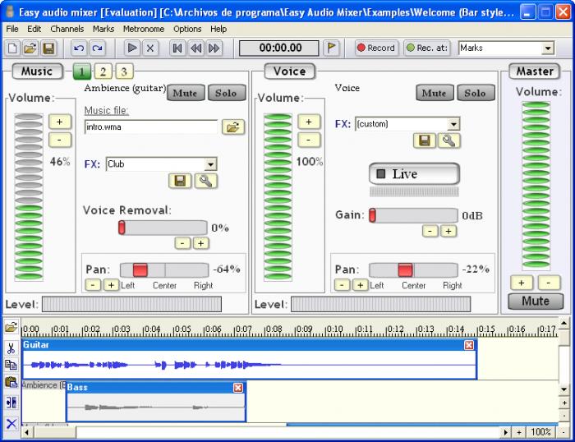Click the Voice Removal slider handle
Viewport: 575px width, 442px height.
click(x=122, y=228)
